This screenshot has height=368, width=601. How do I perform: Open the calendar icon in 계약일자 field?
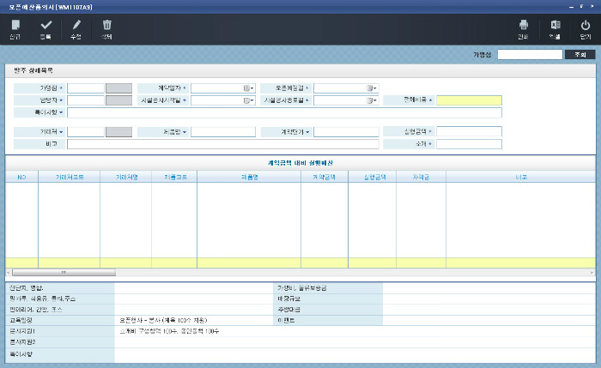point(247,87)
